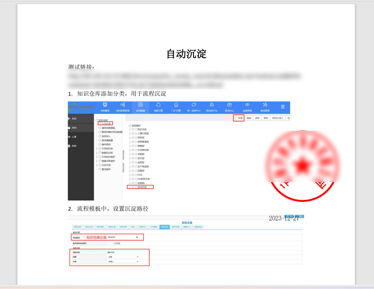Select the 分类设置 radio item

click(100, 124)
